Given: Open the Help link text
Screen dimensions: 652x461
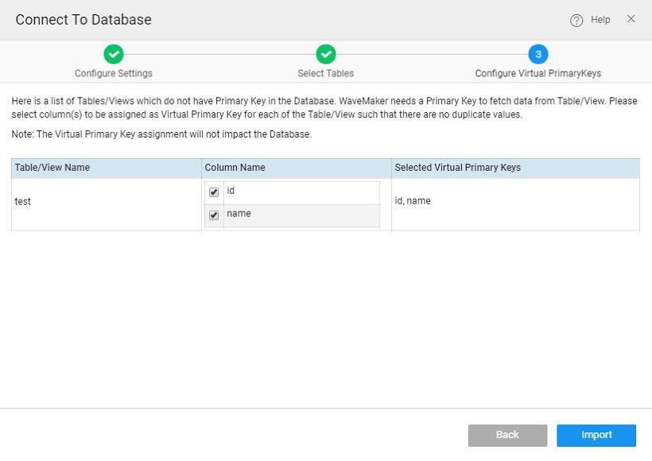Looking at the screenshot, I should pos(600,20).
